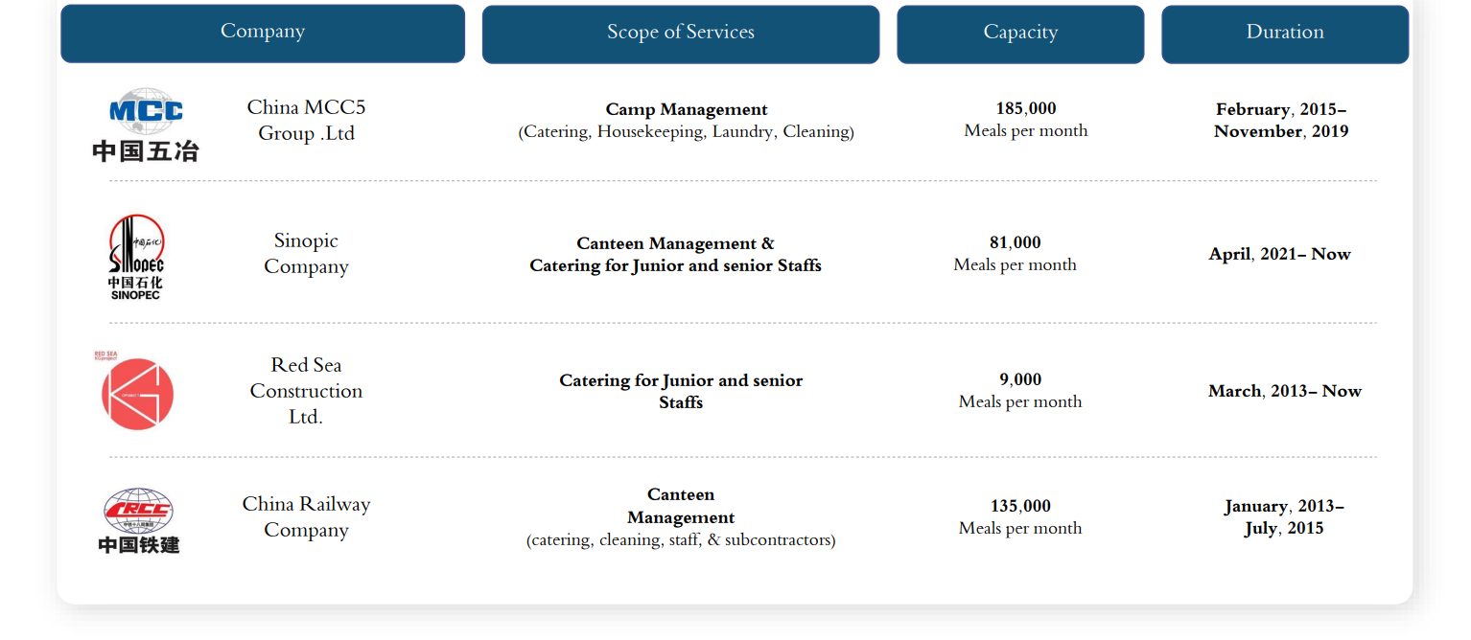
Task: Select the 135,000 meals capacity value
Action: click(x=1020, y=517)
